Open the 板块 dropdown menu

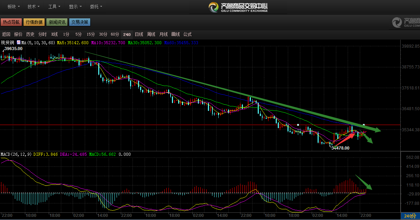13,7
